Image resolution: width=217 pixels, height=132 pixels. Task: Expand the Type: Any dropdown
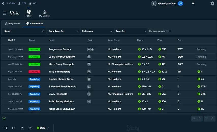pos(131,31)
